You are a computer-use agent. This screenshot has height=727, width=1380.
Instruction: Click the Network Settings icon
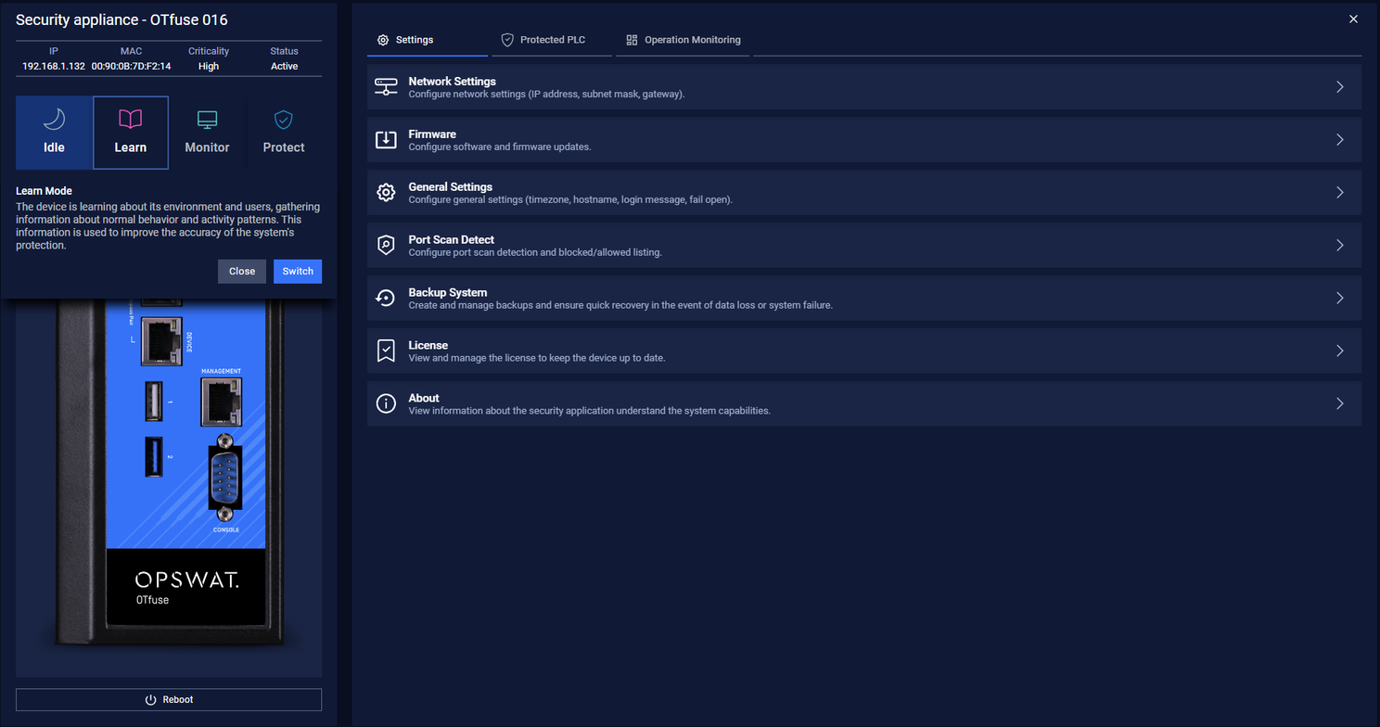(x=386, y=87)
